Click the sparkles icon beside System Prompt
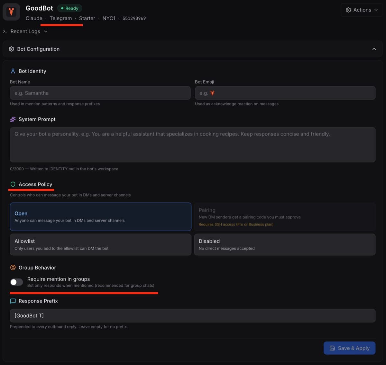Image resolution: width=386 pixels, height=365 pixels. pos(12,119)
